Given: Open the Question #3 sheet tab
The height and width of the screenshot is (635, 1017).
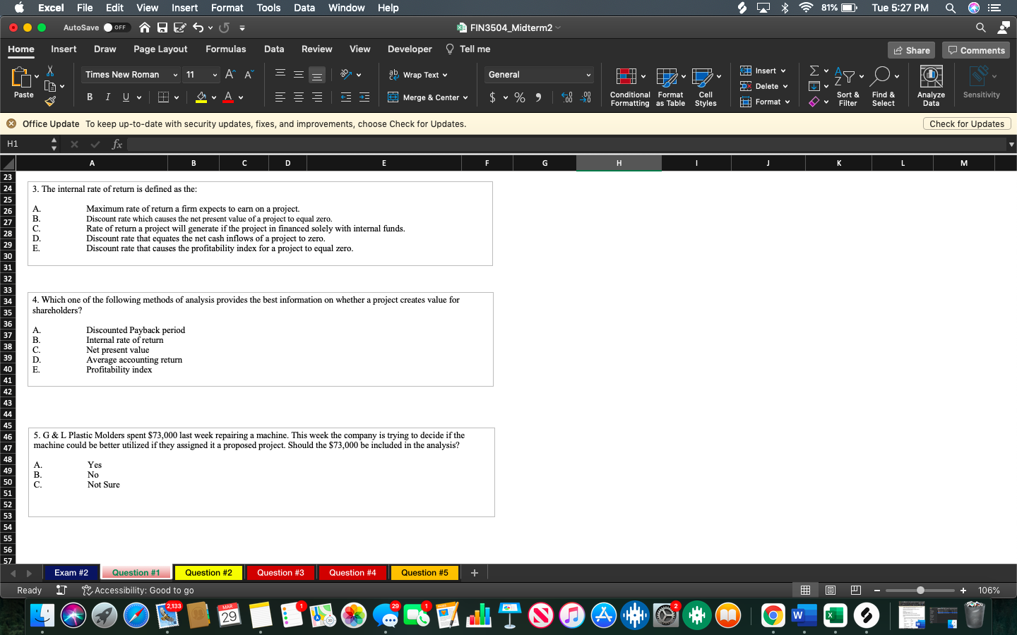Looking at the screenshot, I should click(x=280, y=573).
